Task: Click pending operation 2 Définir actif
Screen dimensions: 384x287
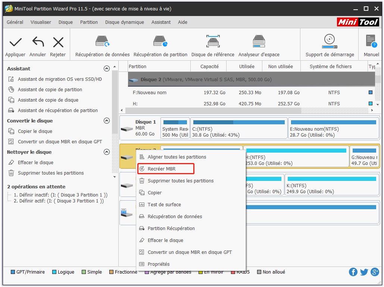Action: (59, 201)
